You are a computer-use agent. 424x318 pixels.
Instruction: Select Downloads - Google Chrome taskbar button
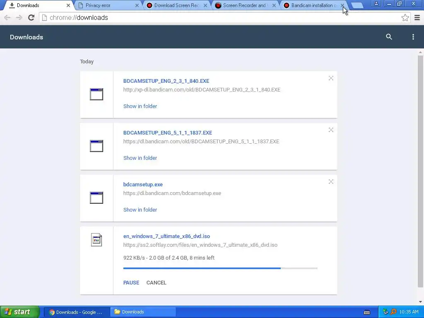tap(77, 312)
